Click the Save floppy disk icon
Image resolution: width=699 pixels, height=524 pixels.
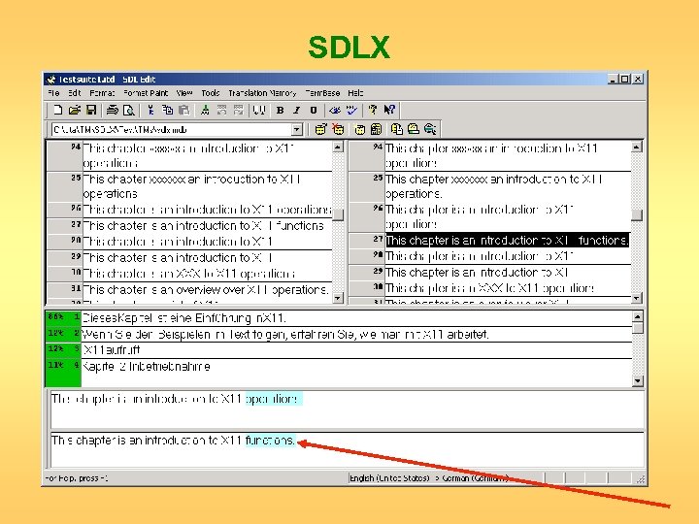point(91,110)
